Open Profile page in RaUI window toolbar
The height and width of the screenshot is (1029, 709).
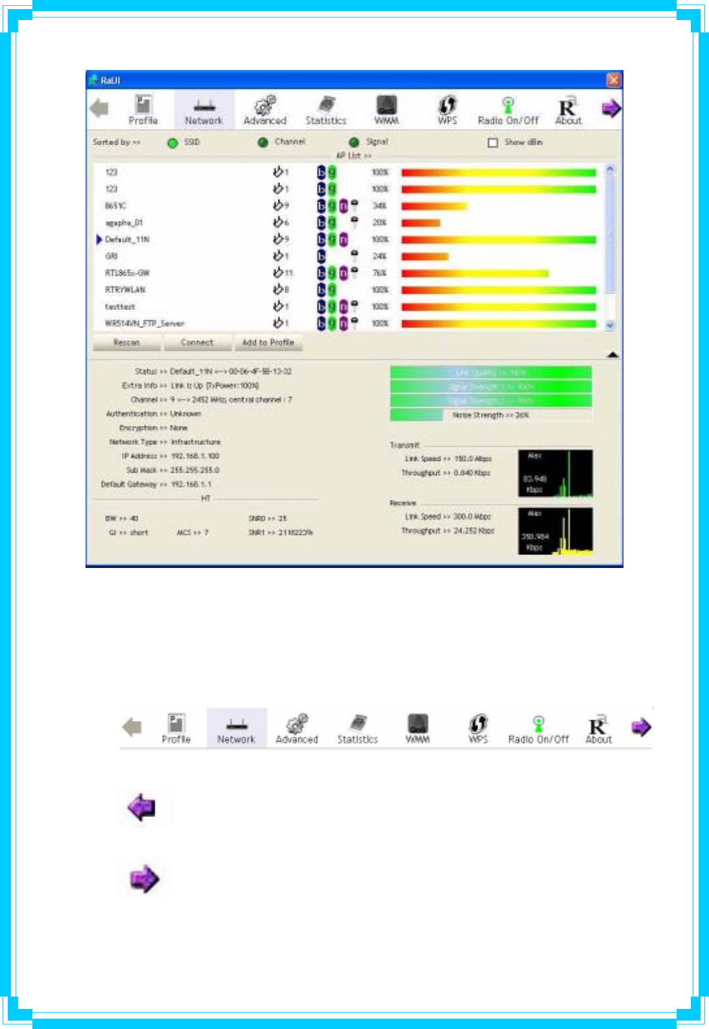(x=143, y=110)
